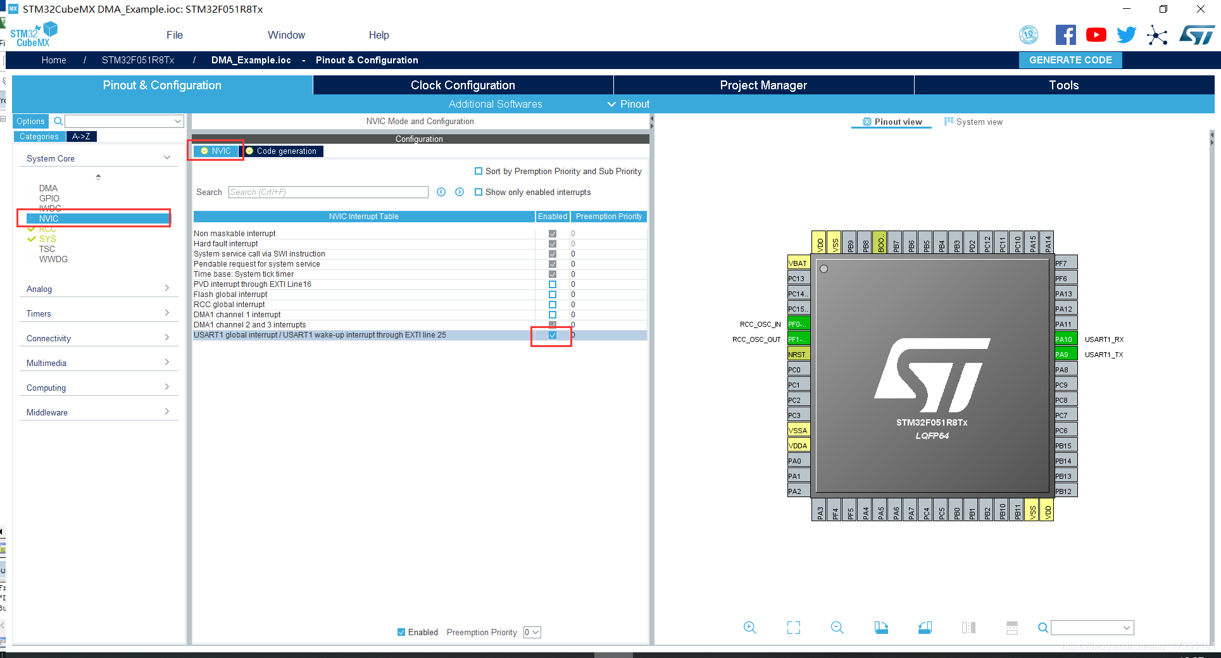Open the ST Facebook page icon
The width and height of the screenshot is (1221, 658).
click(1065, 35)
